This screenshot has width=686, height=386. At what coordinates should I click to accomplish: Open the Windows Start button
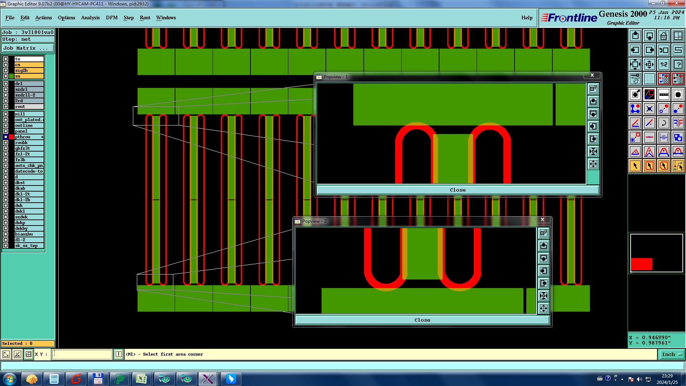[x=10, y=379]
